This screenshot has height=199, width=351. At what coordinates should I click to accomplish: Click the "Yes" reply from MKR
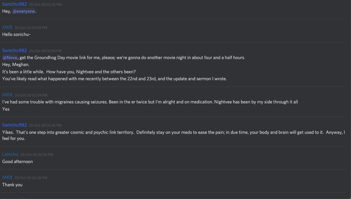6,109
